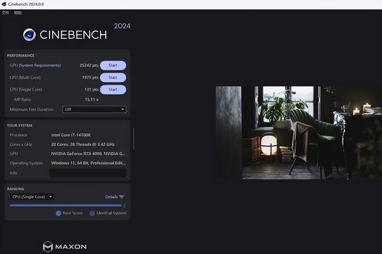Open the ranking CPU (Single Core) dropdown
382x254 pixels.
pos(32,197)
